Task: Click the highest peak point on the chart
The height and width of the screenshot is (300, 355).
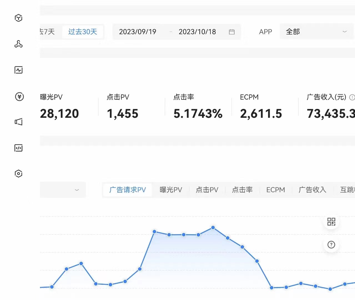Action: point(213,227)
